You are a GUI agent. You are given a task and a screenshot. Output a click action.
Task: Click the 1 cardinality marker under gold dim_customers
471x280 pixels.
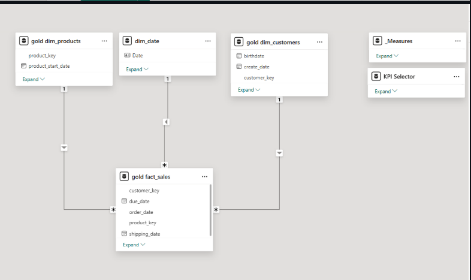coord(279,100)
